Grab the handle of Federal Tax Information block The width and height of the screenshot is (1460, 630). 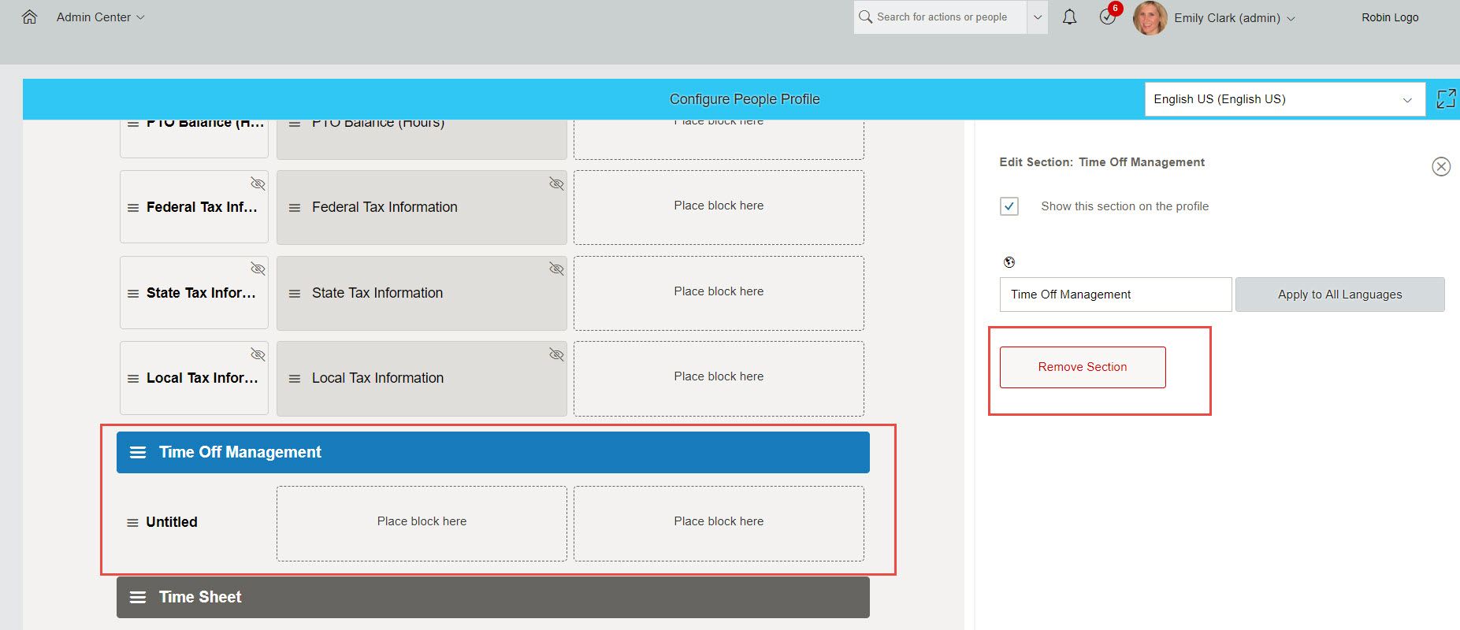[x=295, y=208]
